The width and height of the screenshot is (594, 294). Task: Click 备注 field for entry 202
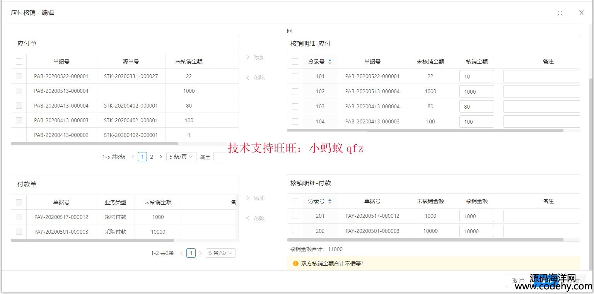click(541, 231)
